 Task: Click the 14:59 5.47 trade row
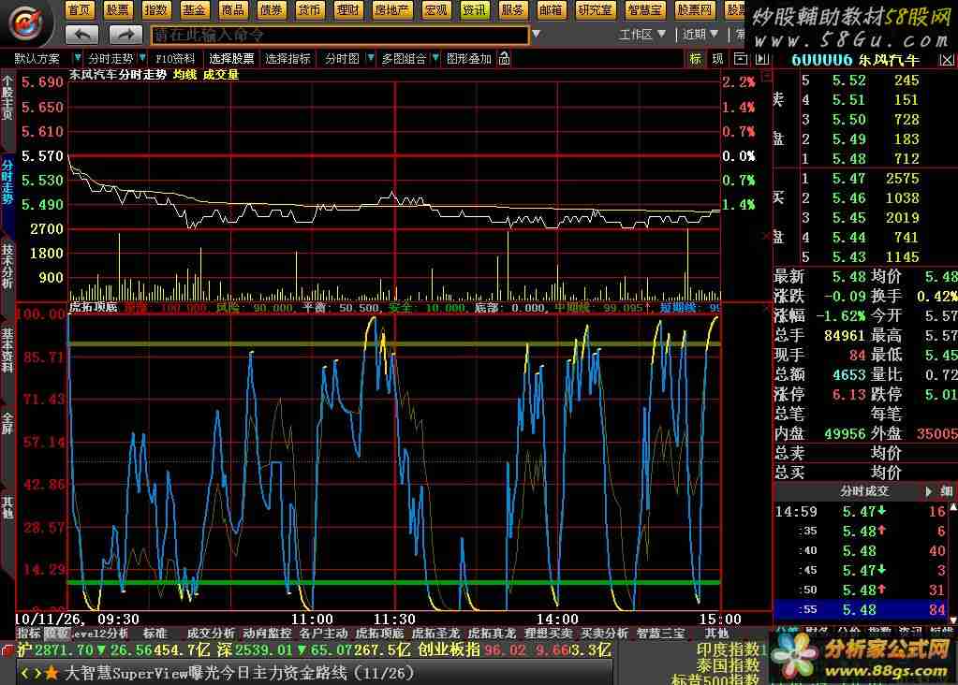861,511
